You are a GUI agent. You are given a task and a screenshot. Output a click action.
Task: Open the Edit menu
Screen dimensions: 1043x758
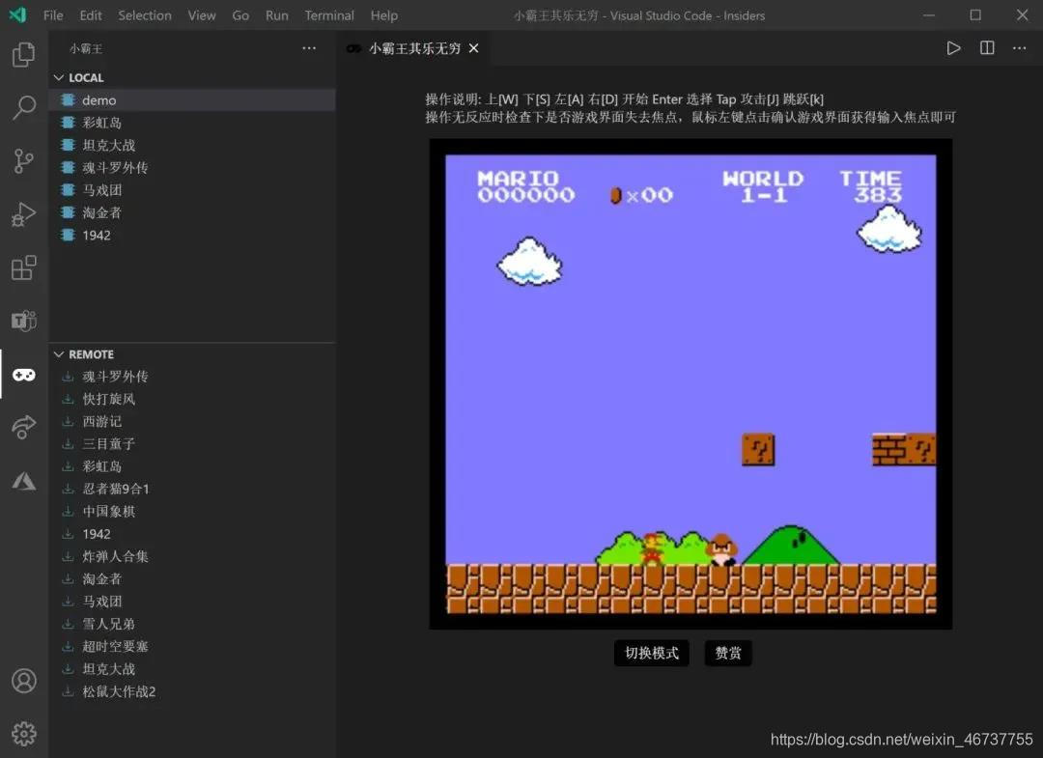91,15
